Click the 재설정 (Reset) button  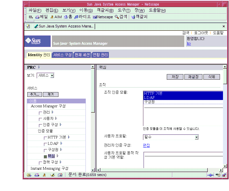tap(193, 77)
